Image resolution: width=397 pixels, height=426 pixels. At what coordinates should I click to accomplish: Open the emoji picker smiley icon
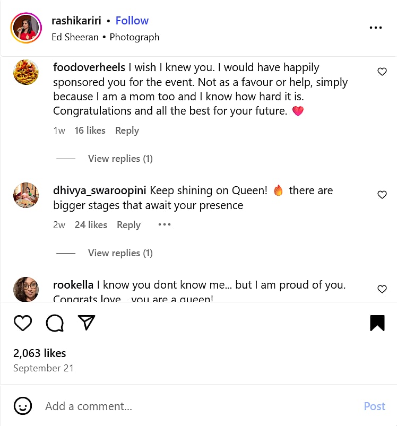point(22,406)
